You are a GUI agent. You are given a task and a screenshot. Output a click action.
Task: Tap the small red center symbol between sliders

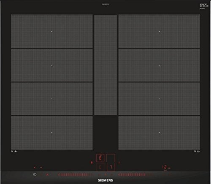(105, 174)
